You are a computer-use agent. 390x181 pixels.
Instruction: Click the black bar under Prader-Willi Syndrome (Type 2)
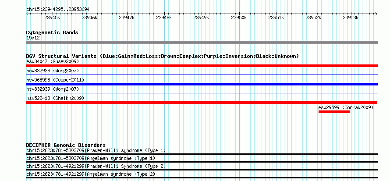pyautogui.click(x=202, y=170)
